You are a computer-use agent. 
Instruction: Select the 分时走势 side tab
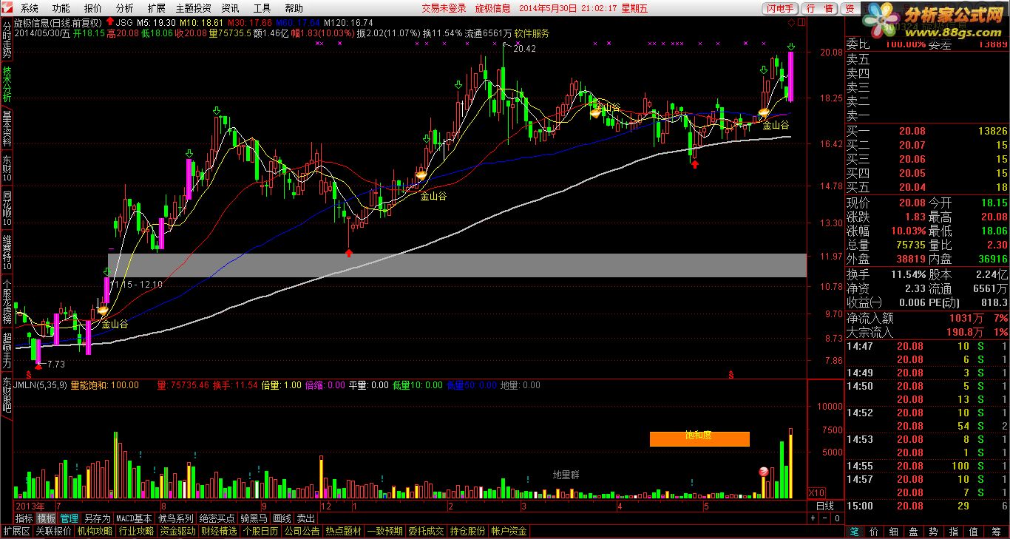pos(7,41)
